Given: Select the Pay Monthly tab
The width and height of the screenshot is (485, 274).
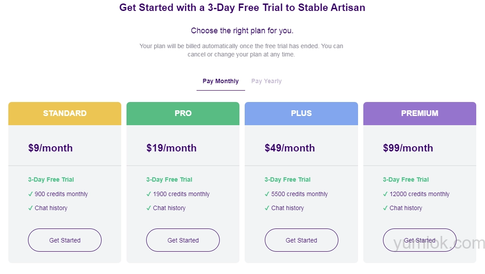Looking at the screenshot, I should coord(221,81).
